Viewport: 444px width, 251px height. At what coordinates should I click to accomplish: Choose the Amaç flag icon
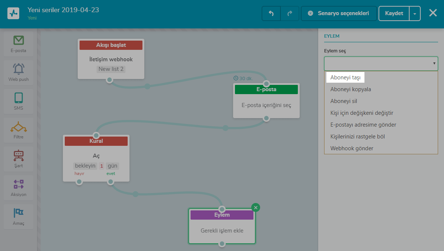18,213
